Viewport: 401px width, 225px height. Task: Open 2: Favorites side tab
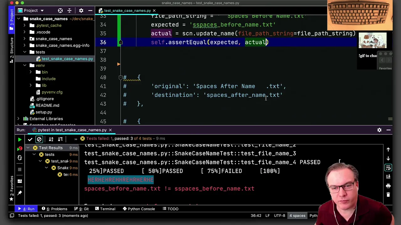click(12, 188)
